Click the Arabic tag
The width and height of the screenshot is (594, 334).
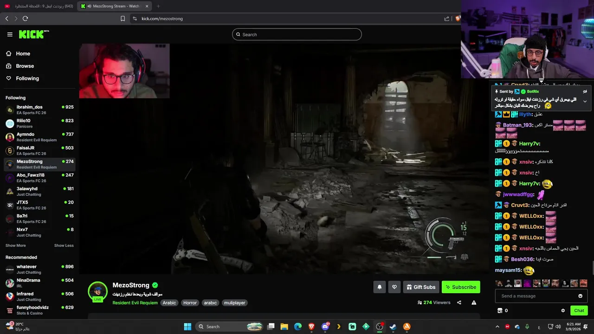coord(169,303)
